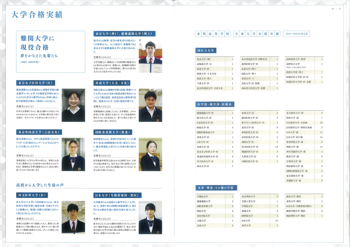Click the 筑波大学・人文文化 table row
350x247 pixels.
[215, 74]
